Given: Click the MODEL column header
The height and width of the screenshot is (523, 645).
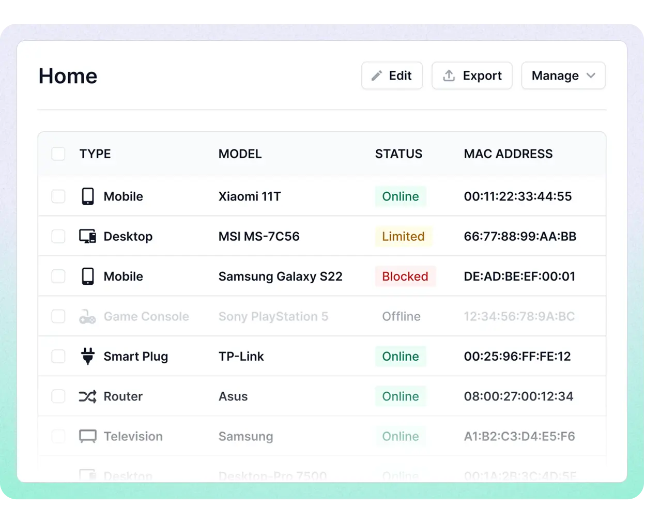Looking at the screenshot, I should (x=240, y=153).
